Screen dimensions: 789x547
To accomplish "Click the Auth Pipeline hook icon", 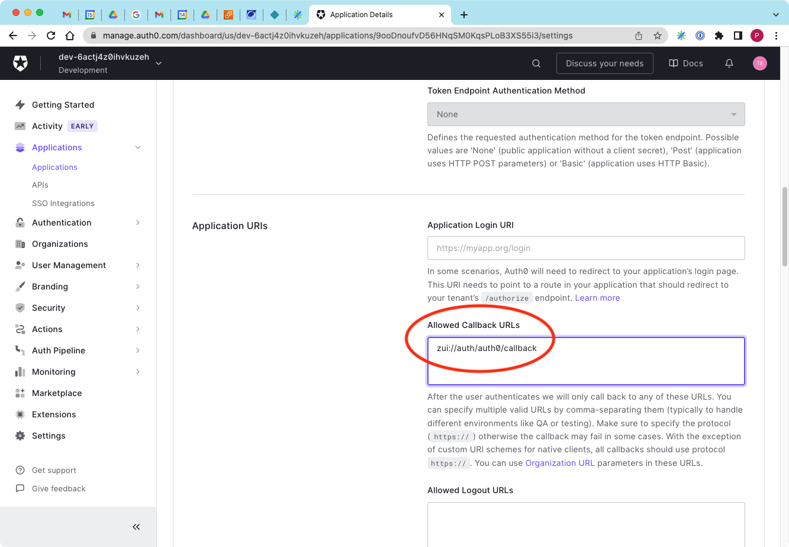I will point(20,350).
